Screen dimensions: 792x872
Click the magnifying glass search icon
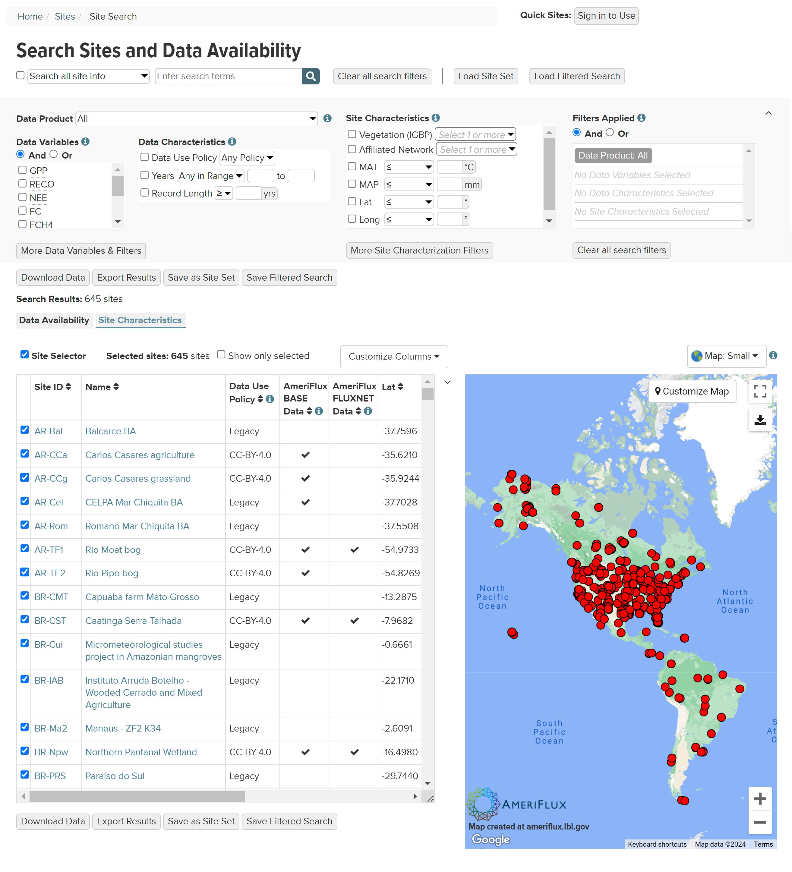[311, 76]
